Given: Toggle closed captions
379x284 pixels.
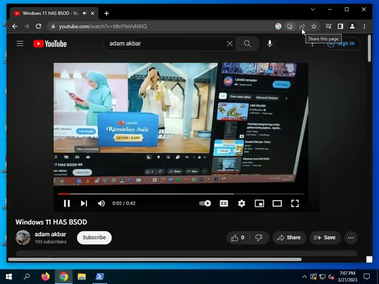Looking at the screenshot, I should (224, 203).
